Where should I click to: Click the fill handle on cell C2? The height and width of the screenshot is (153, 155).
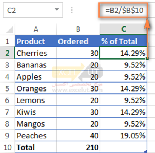(147, 58)
